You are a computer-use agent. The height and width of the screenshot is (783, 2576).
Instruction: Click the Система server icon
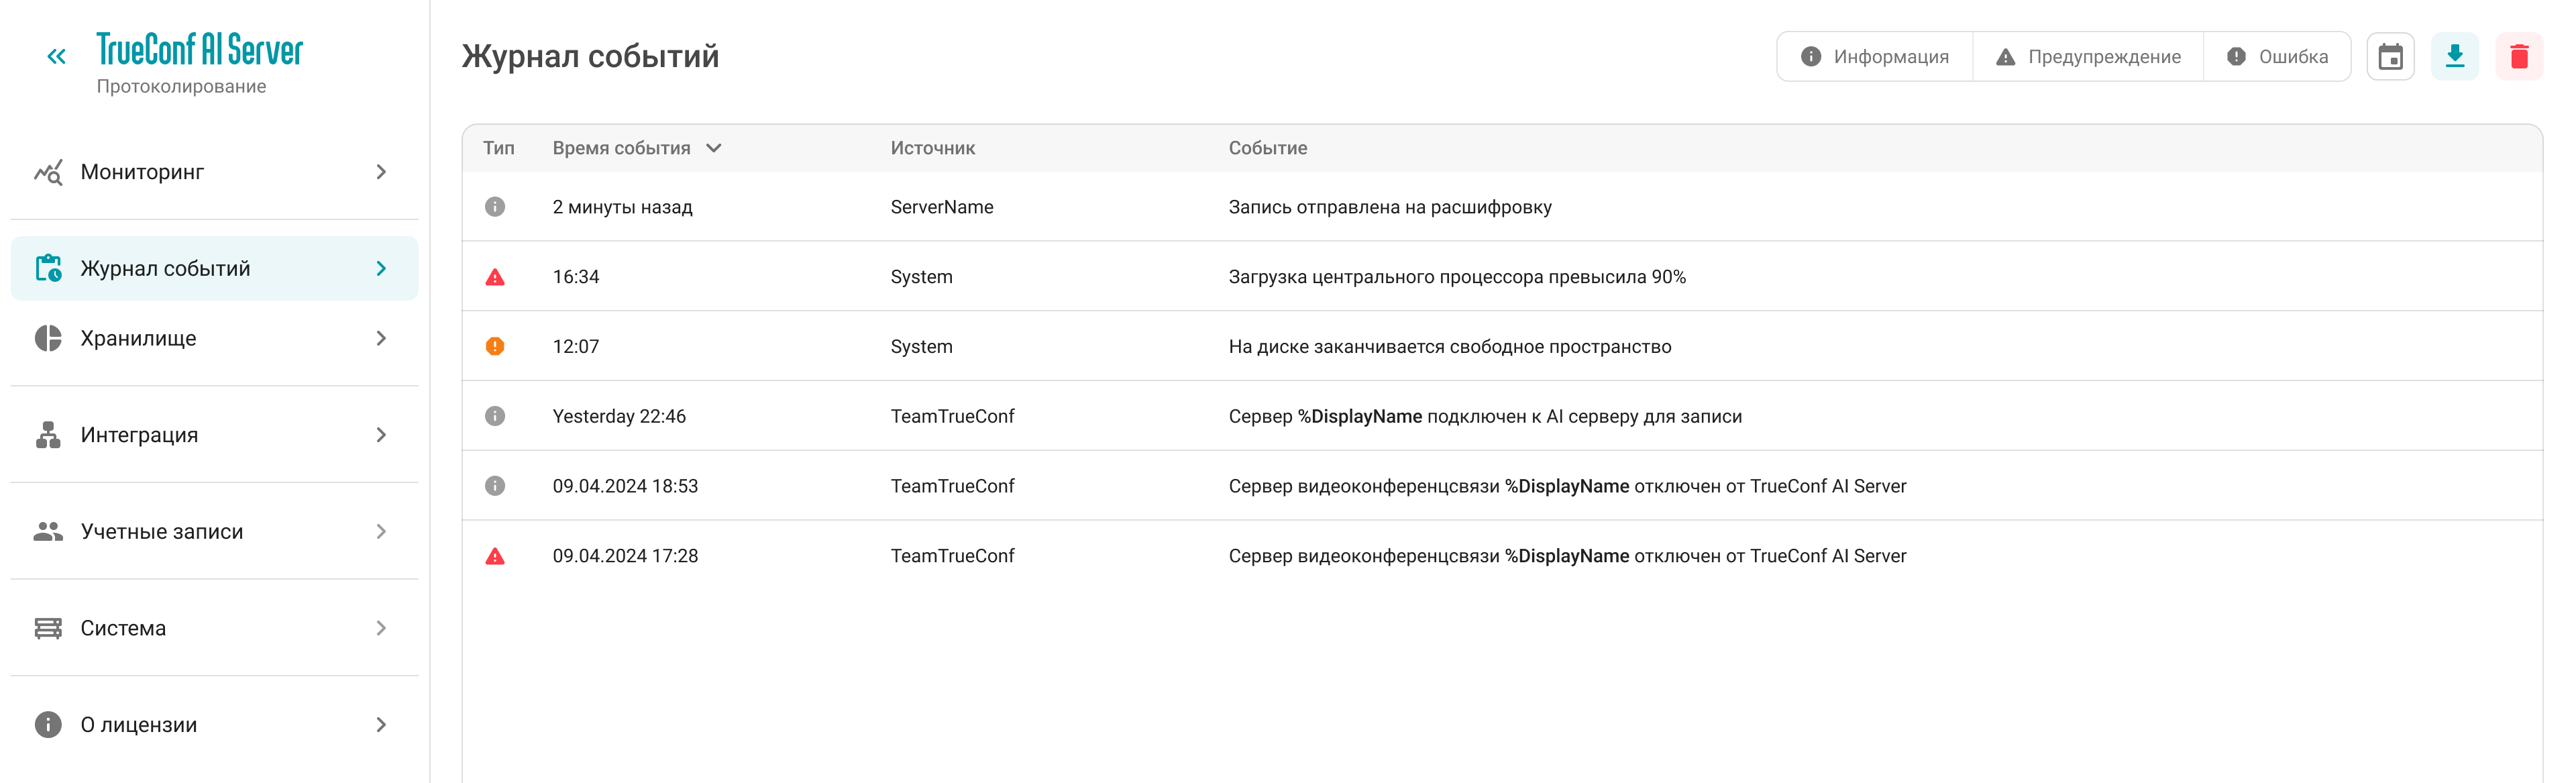coord(48,628)
